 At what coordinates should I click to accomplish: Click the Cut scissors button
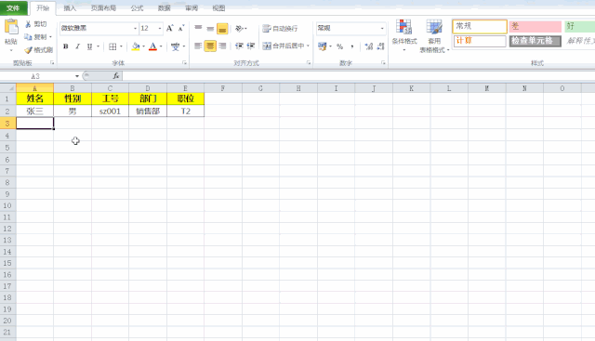click(35, 24)
